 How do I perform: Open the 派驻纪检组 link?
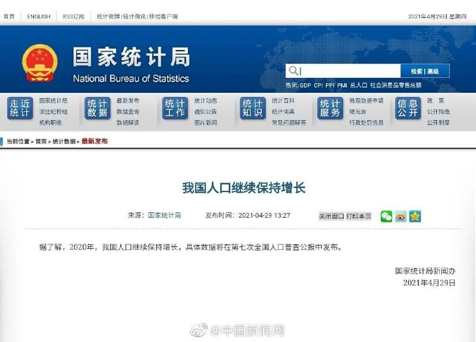[x=54, y=112]
